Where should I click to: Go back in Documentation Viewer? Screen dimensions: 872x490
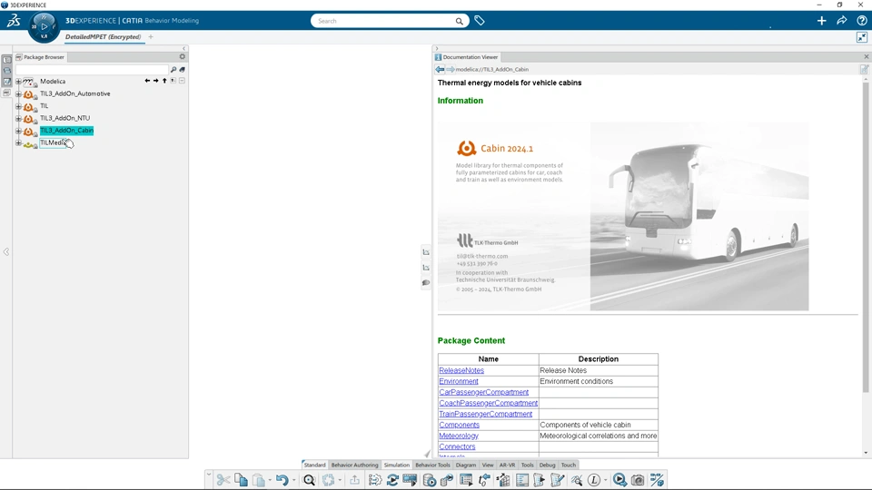440,70
